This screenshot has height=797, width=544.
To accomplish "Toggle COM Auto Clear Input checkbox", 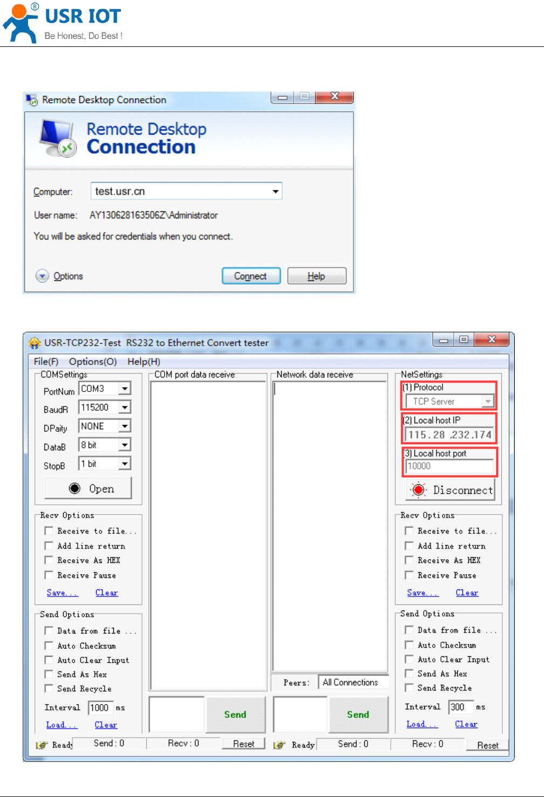I will coord(49,660).
